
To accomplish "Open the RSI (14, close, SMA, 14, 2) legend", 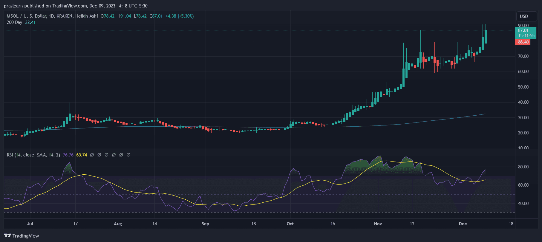I will point(33,155).
